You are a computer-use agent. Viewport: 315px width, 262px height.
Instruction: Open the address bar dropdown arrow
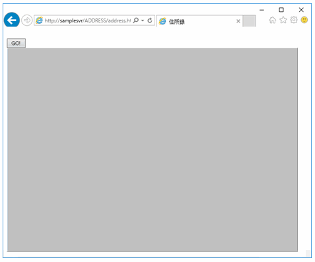point(143,21)
